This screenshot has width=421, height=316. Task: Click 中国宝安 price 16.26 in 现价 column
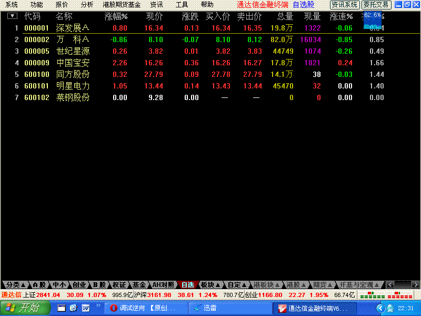coord(154,63)
